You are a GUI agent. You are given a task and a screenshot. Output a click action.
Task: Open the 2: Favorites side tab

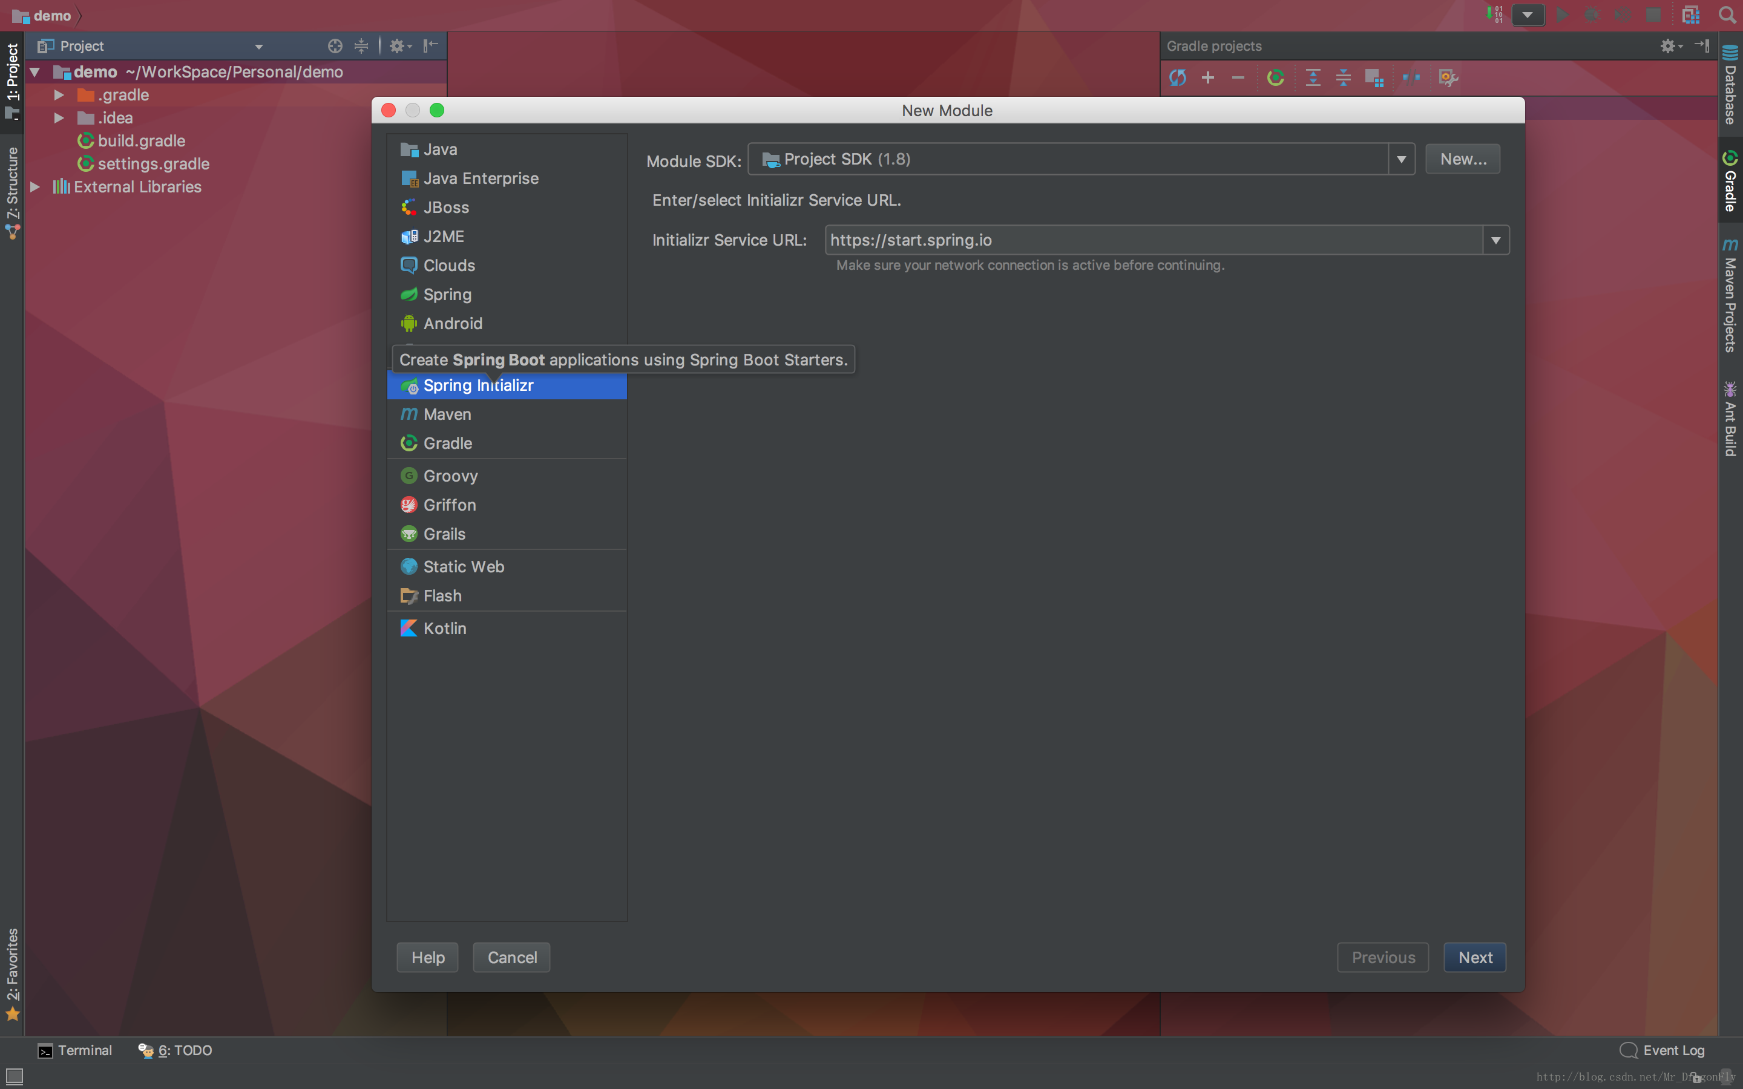[12, 974]
